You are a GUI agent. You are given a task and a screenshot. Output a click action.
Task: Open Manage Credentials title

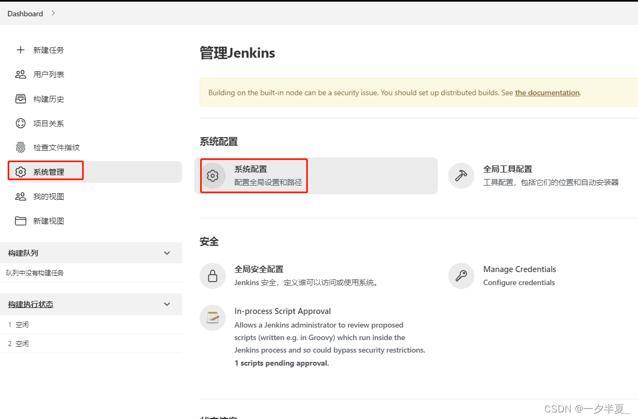[x=519, y=269]
